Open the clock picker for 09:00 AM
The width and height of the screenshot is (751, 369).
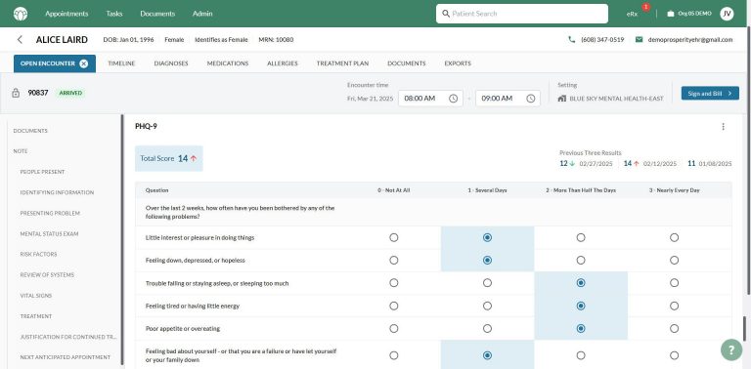531,98
